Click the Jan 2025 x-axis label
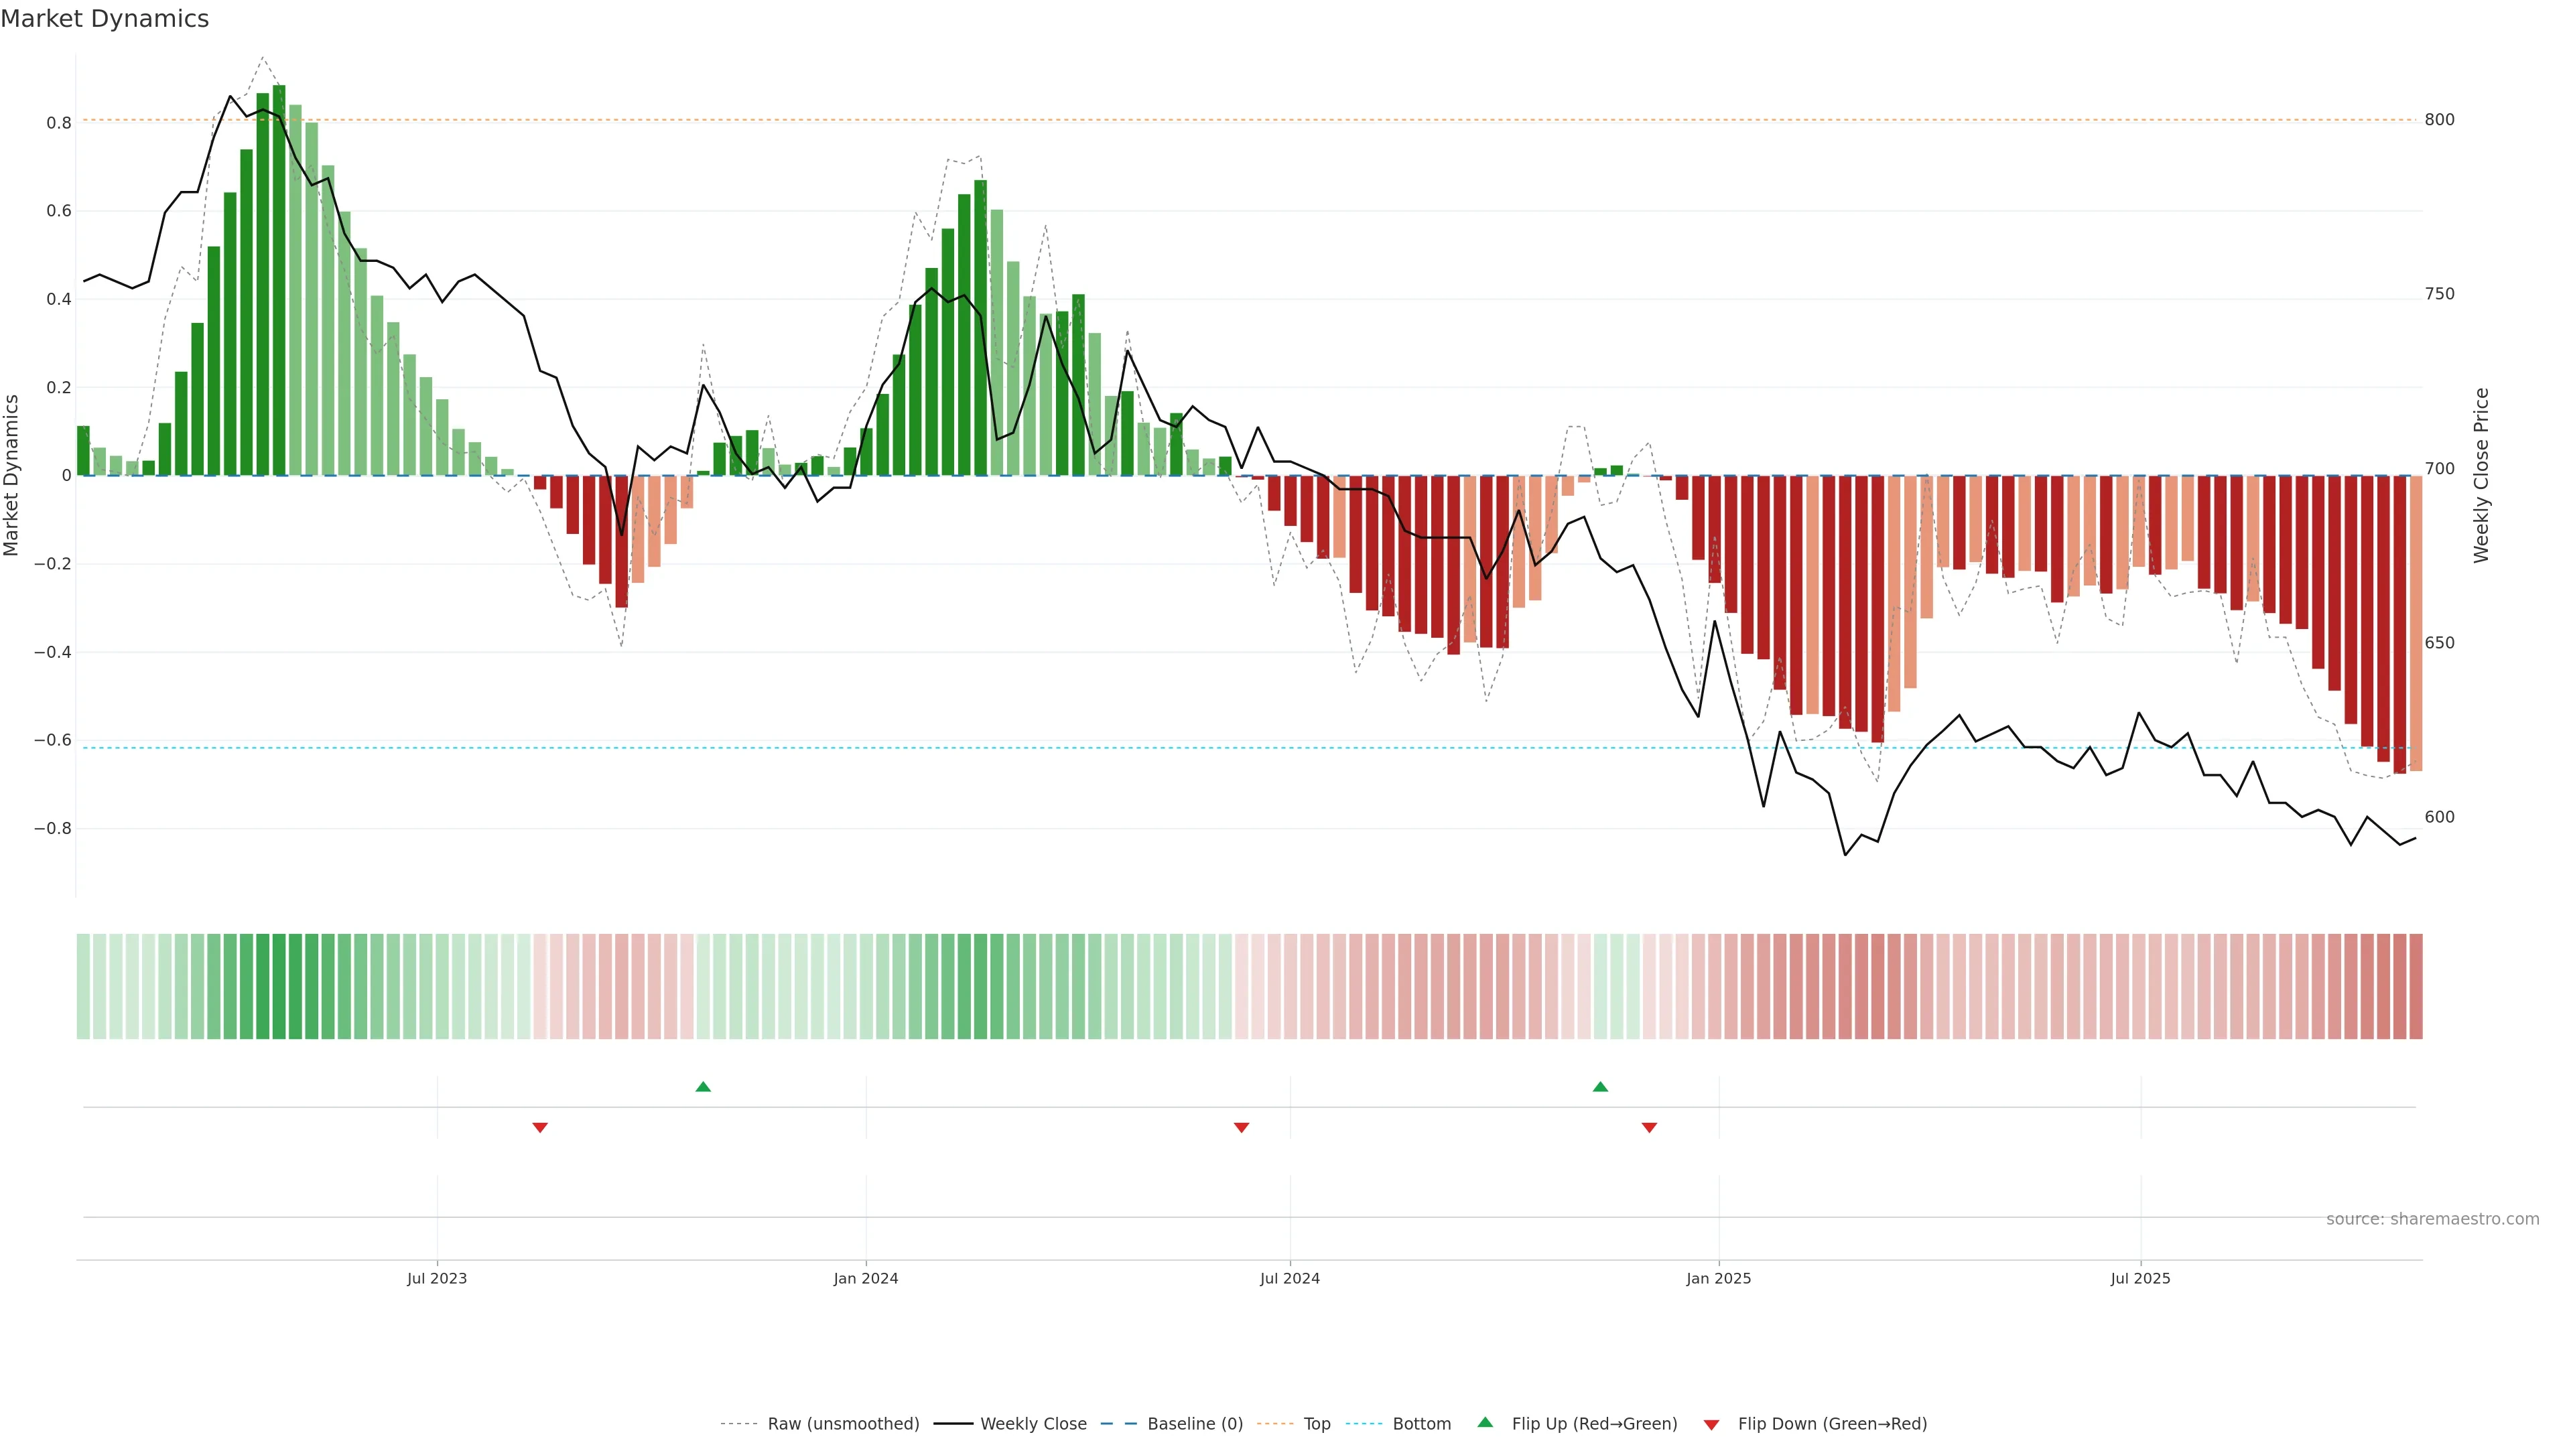Image resolution: width=2573 pixels, height=1447 pixels. tap(1718, 1278)
